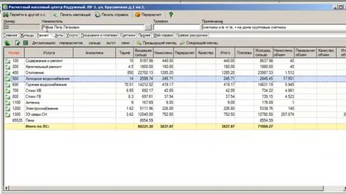
Task: Click the Excel export icon
Action: [x=25, y=43]
